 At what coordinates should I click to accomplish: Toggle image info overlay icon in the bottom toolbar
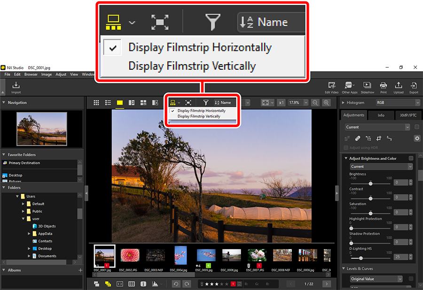143,284
